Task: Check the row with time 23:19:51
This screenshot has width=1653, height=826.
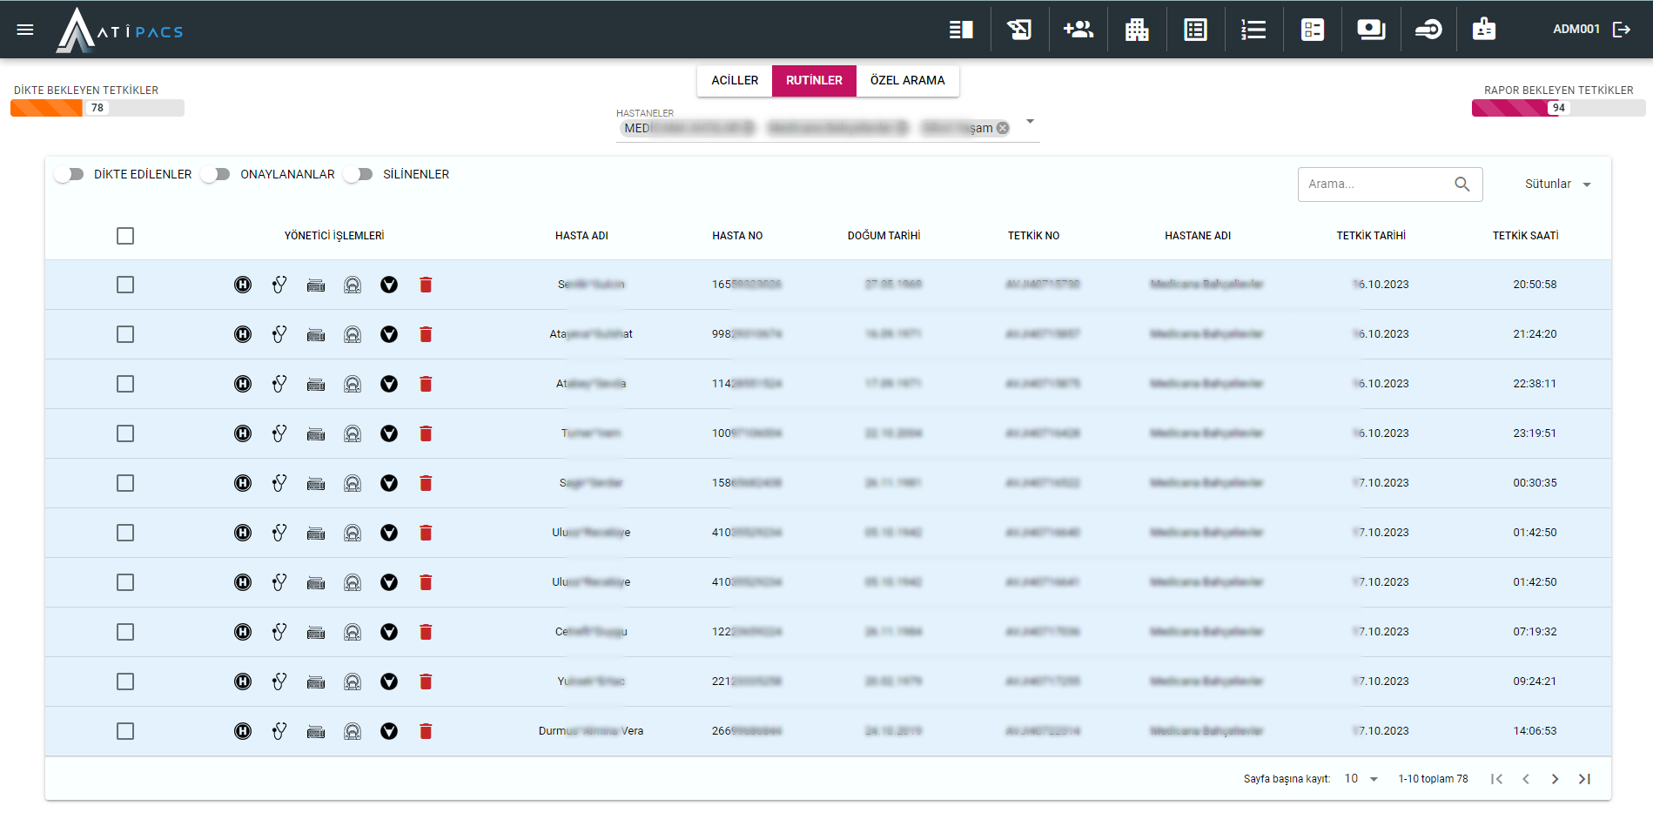Action: pyautogui.click(x=125, y=433)
